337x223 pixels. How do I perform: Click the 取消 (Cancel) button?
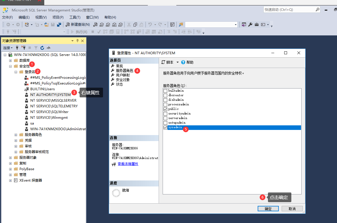[292, 209]
